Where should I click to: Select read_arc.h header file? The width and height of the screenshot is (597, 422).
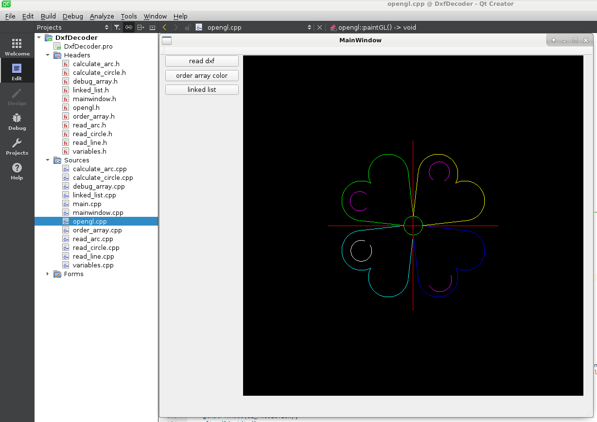[89, 125]
